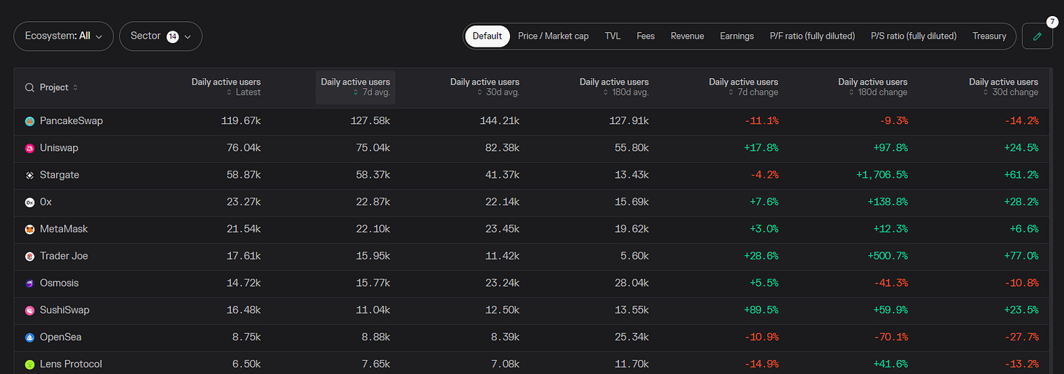Click MetaMask's 30d change +6.6%
This screenshot has height=374, width=1064.
[1023, 229]
